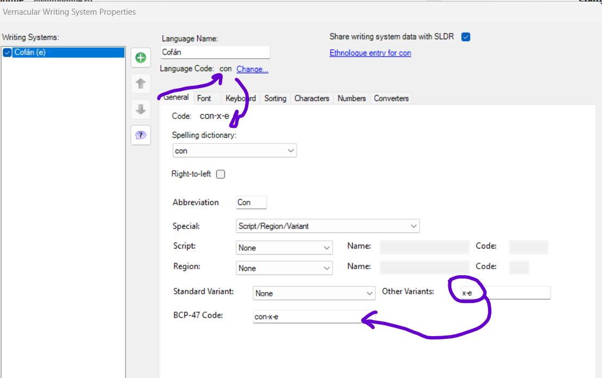Screen dimensions: 602x378
Task: Click the Change... language code link
Action: pos(252,69)
